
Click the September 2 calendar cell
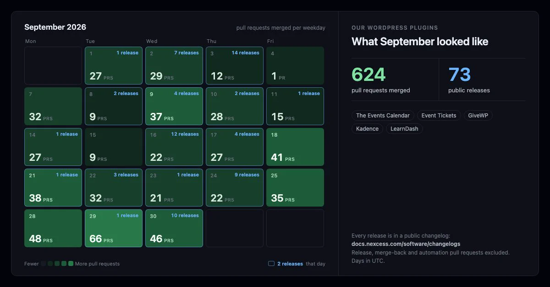[x=174, y=66]
